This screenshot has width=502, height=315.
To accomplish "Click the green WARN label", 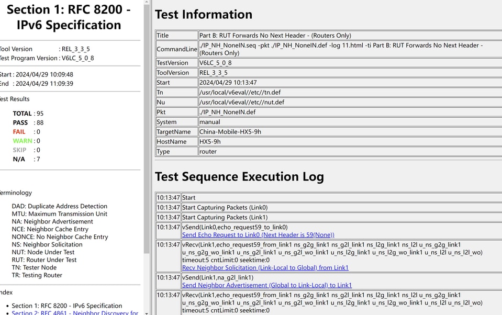I will [22, 141].
